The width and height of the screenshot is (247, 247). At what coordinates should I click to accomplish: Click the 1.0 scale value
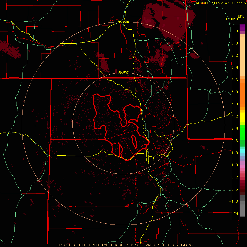[235, 165]
